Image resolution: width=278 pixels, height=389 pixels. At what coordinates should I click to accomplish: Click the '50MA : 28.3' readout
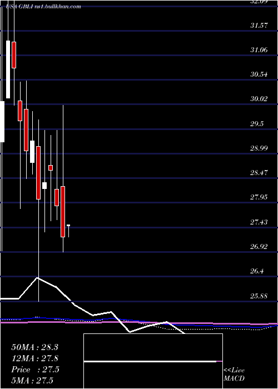pyautogui.click(x=34, y=347)
